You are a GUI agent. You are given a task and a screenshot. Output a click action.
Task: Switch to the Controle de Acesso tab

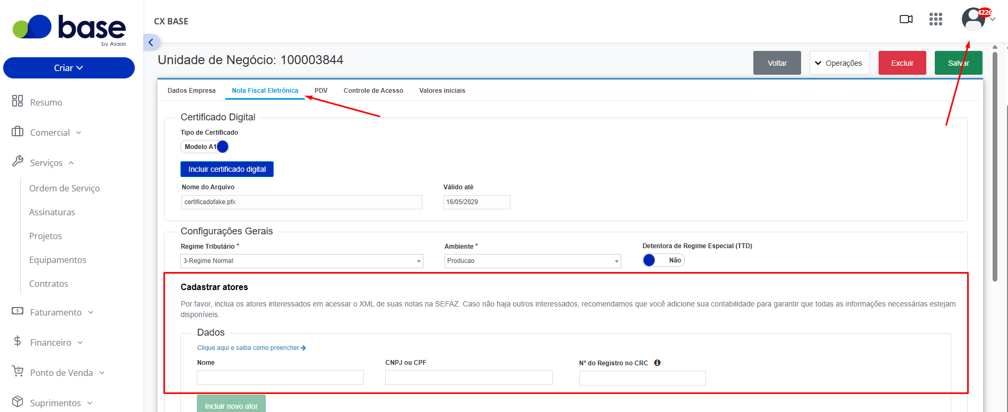pos(373,91)
